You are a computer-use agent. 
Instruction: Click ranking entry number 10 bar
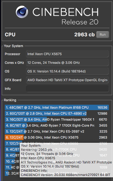(12, 161)
